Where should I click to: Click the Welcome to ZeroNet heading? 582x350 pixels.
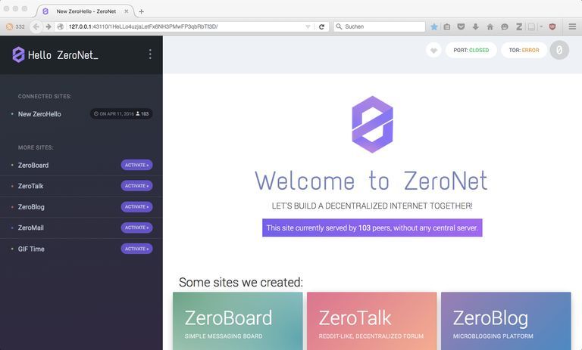click(x=371, y=181)
